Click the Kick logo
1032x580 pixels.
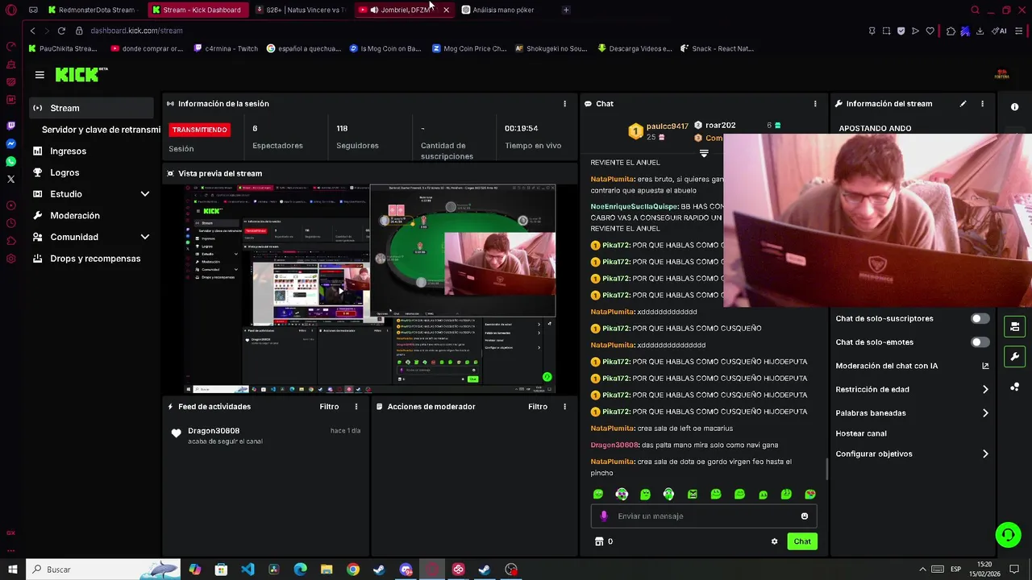(x=81, y=75)
